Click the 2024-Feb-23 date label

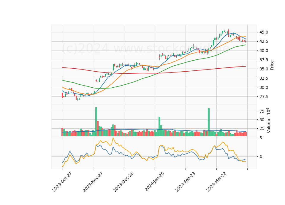pyautogui.click(x=185, y=182)
